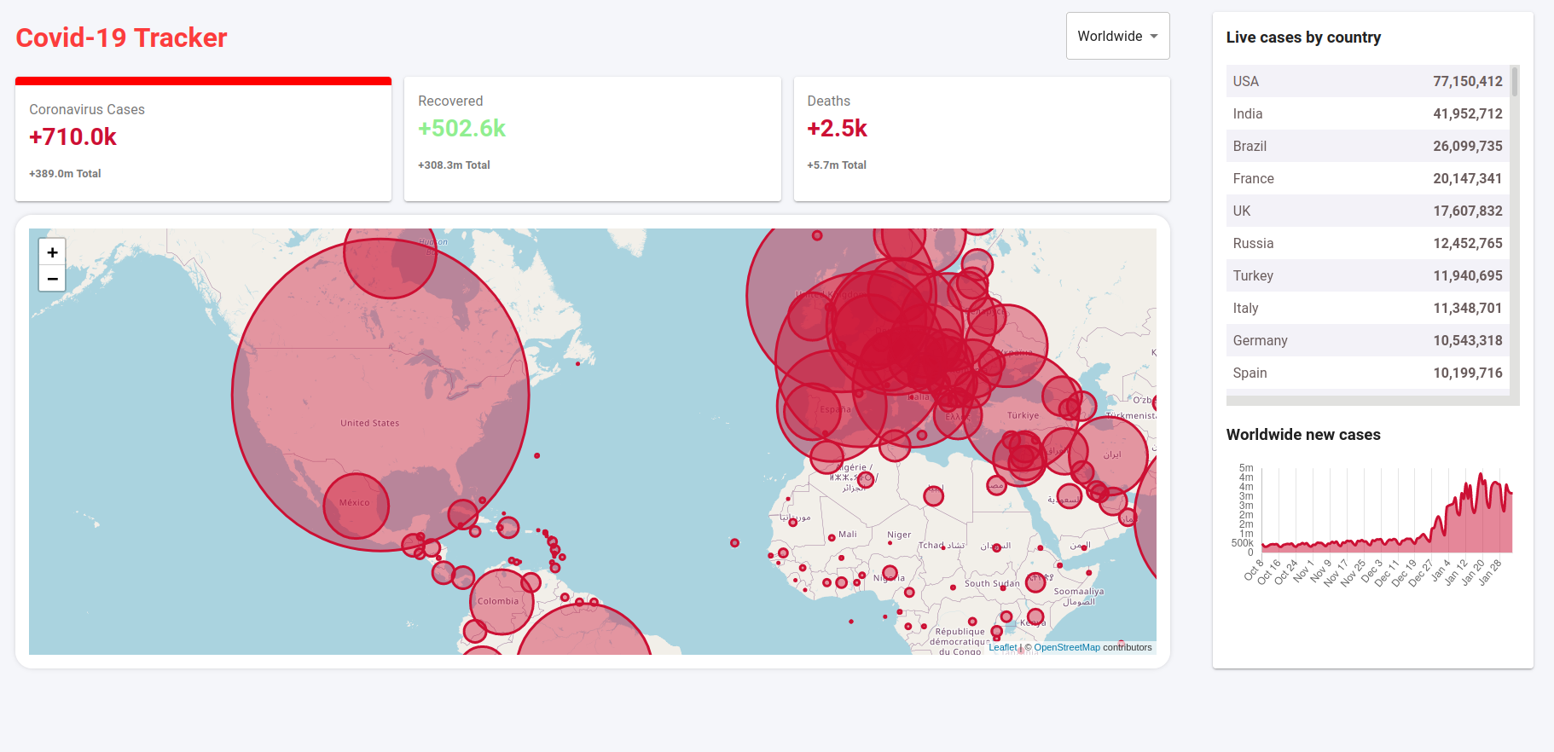Open the Leaflet attribution link
Image resolution: width=1554 pixels, height=752 pixels.
click(1002, 647)
